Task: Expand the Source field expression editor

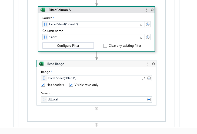Action: (142, 24)
